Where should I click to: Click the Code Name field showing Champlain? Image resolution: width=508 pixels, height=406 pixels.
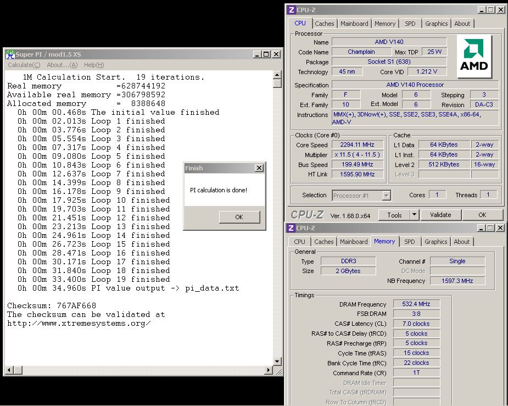[361, 52]
